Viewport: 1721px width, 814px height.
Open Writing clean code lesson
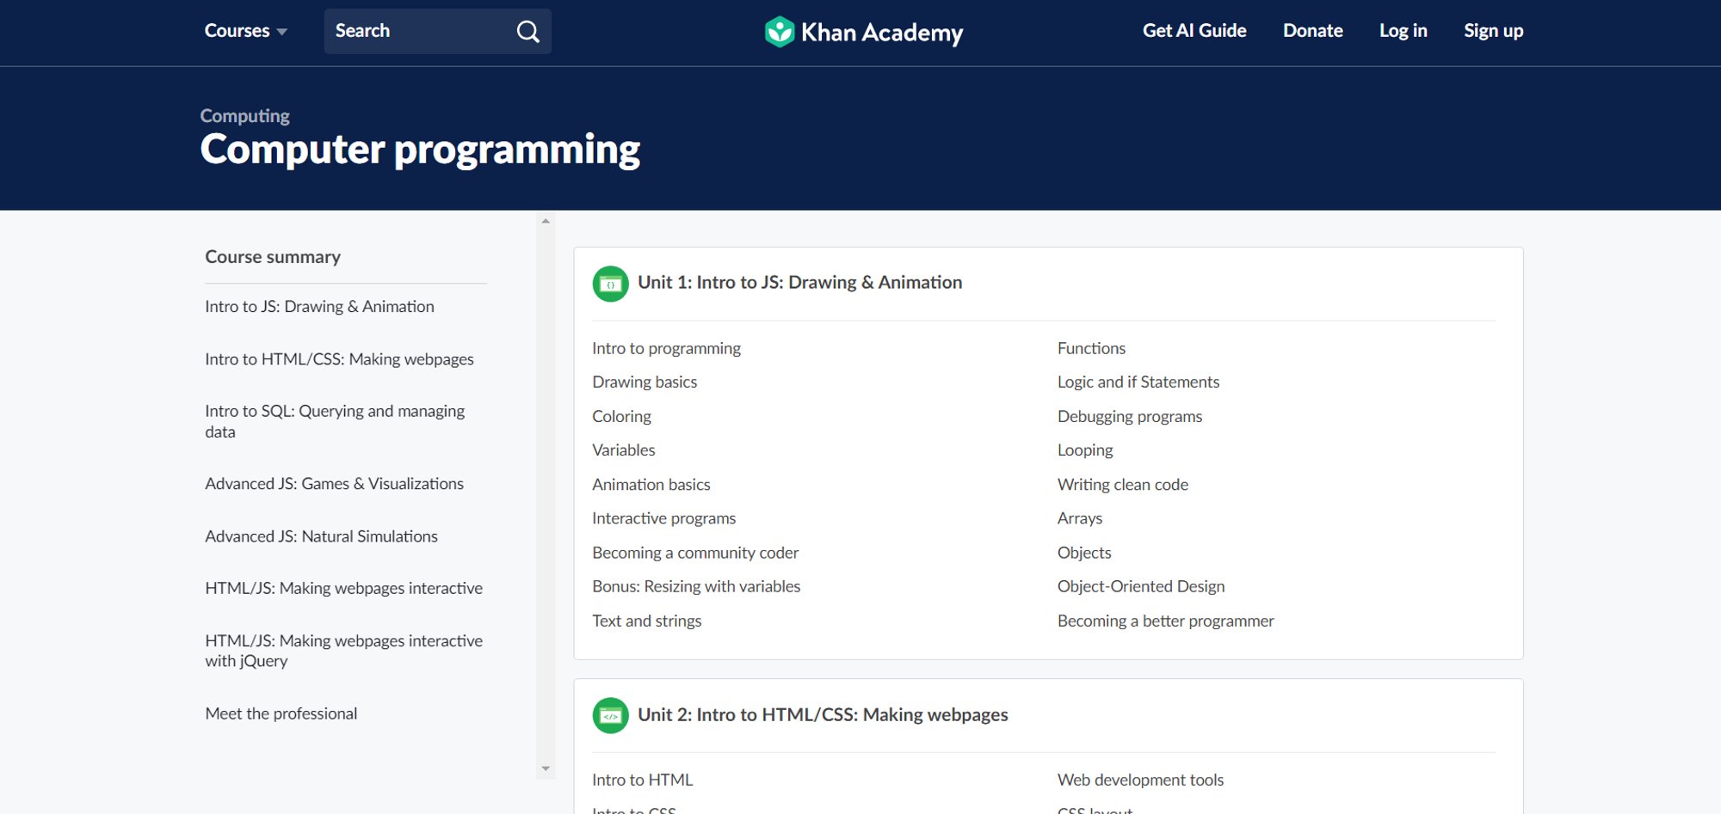[1123, 484]
